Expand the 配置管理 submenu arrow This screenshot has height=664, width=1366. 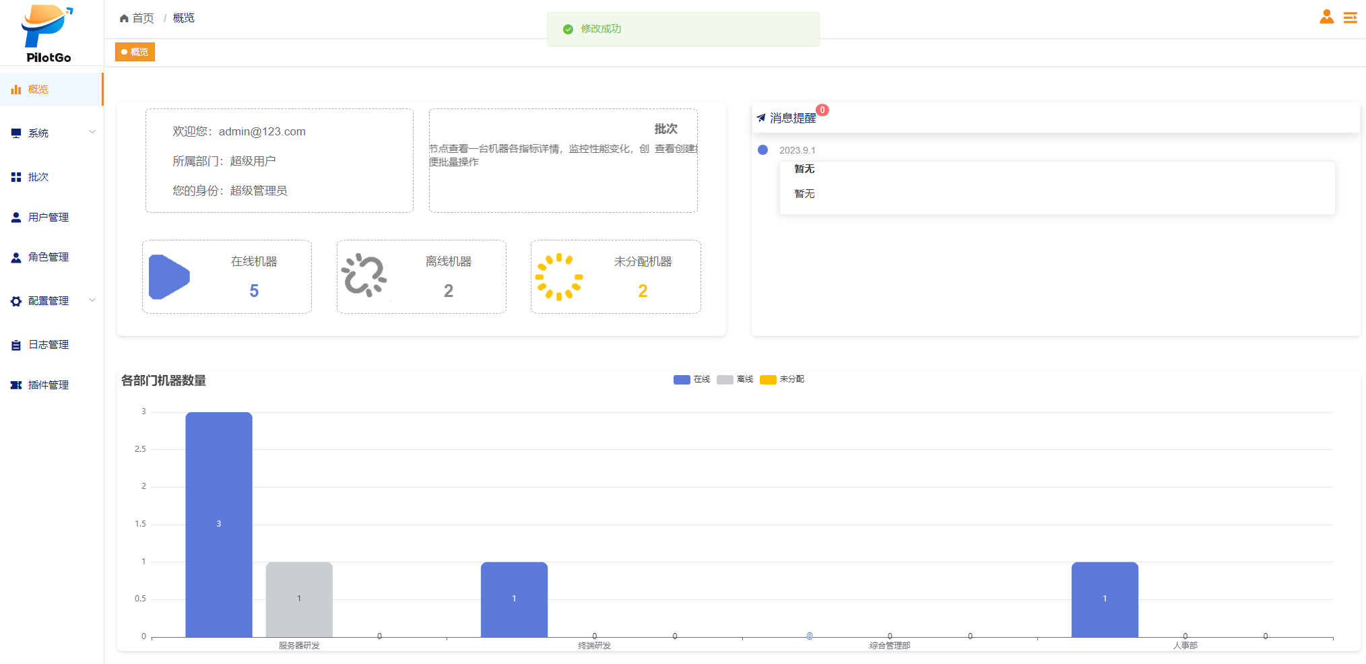click(92, 300)
